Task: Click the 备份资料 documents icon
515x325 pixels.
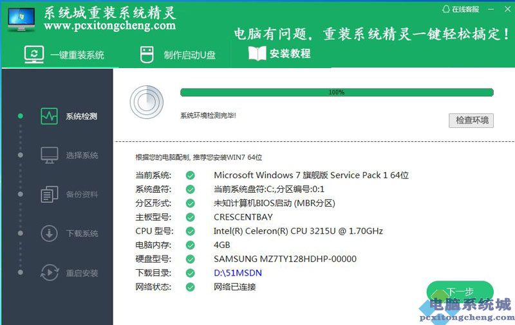Action: pyautogui.click(x=50, y=194)
